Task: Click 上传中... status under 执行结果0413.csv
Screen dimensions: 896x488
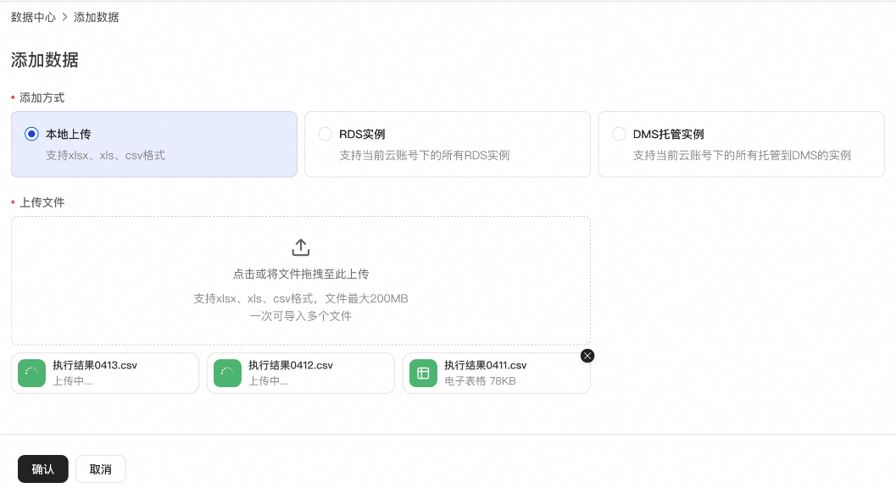Action: point(73,381)
